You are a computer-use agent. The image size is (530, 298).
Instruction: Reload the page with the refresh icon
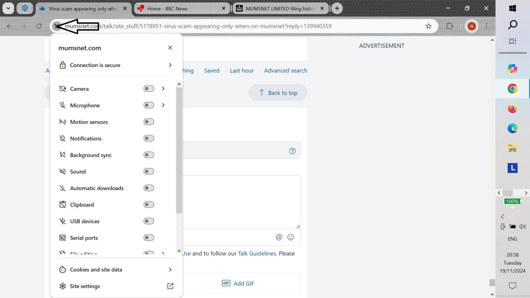[x=39, y=26]
